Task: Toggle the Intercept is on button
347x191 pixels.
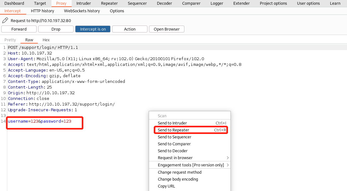Action: [x=93, y=29]
